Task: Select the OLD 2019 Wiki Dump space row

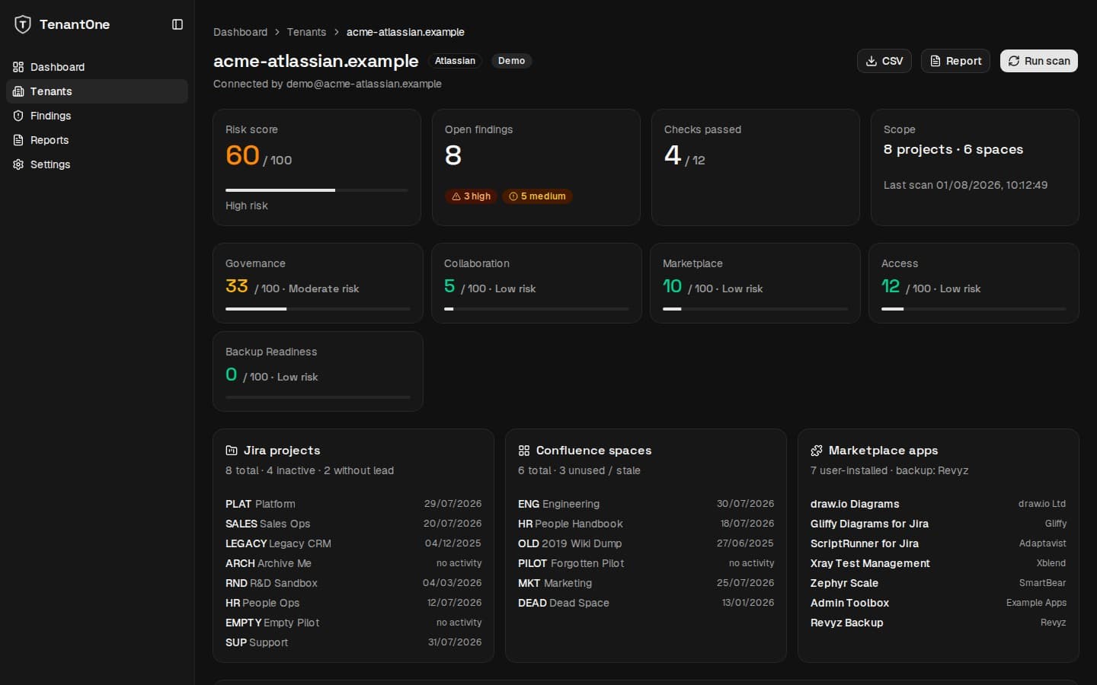Action: 646,543
